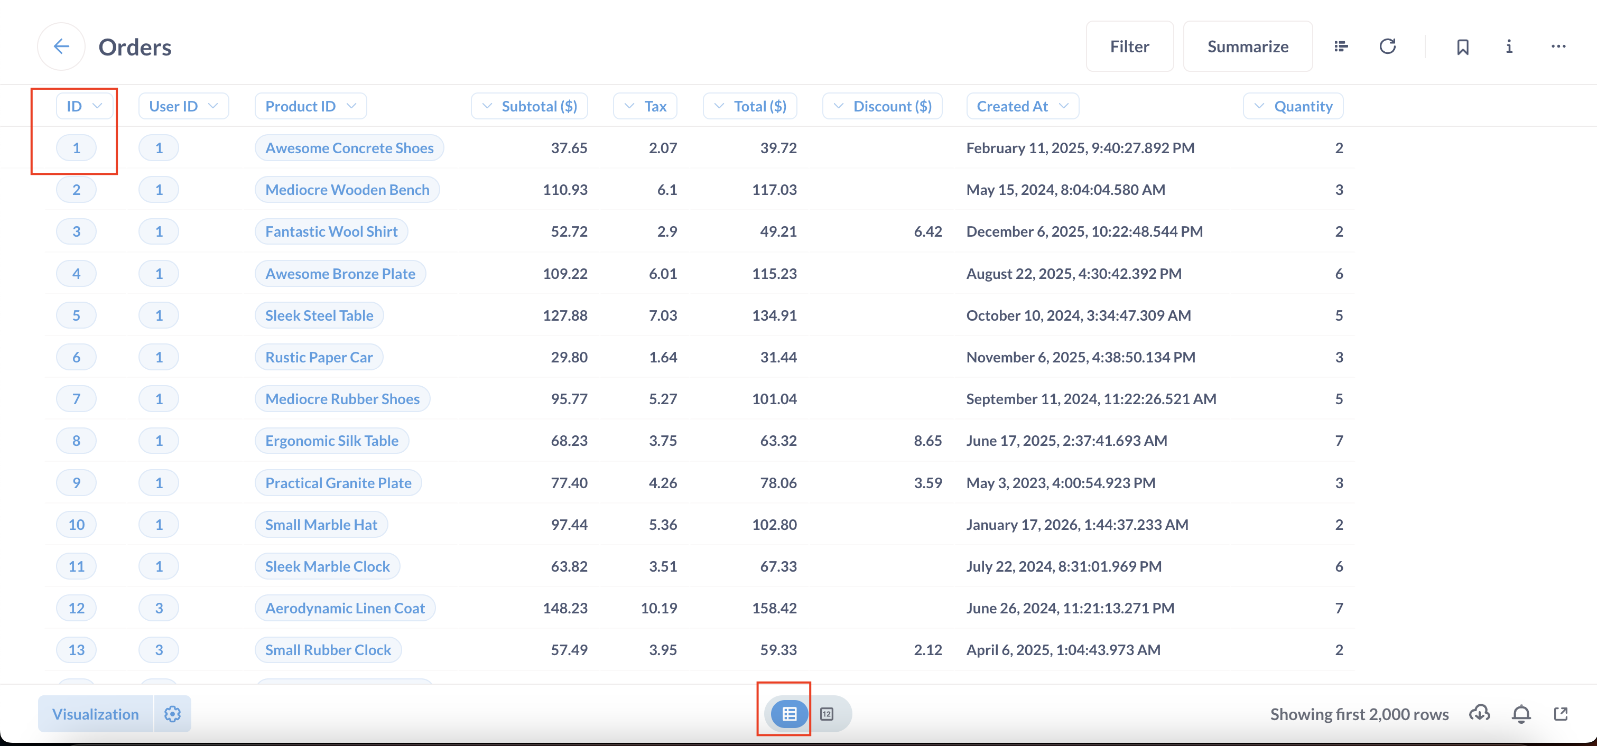
Task: Open the more options ellipsis menu
Action: (x=1558, y=46)
